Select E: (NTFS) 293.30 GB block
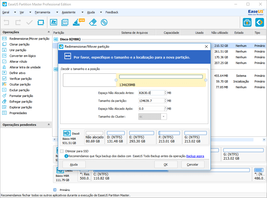 (x=142, y=137)
